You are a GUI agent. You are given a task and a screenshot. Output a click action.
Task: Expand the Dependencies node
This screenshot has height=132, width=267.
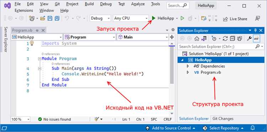pyautogui.click(x=188, y=66)
